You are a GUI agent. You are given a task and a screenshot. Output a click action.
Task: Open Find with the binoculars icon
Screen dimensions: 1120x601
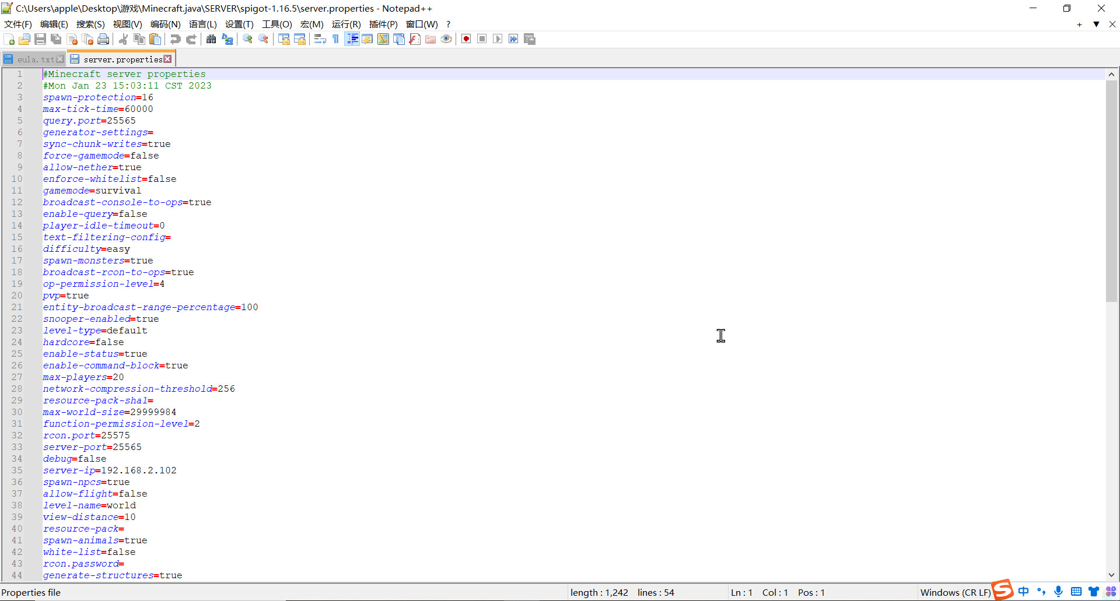[x=211, y=39]
